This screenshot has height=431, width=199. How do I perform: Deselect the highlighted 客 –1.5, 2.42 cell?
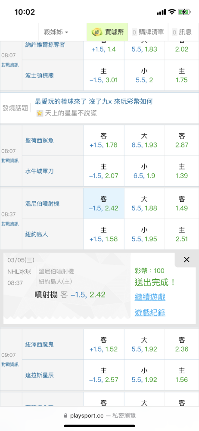[104, 203]
